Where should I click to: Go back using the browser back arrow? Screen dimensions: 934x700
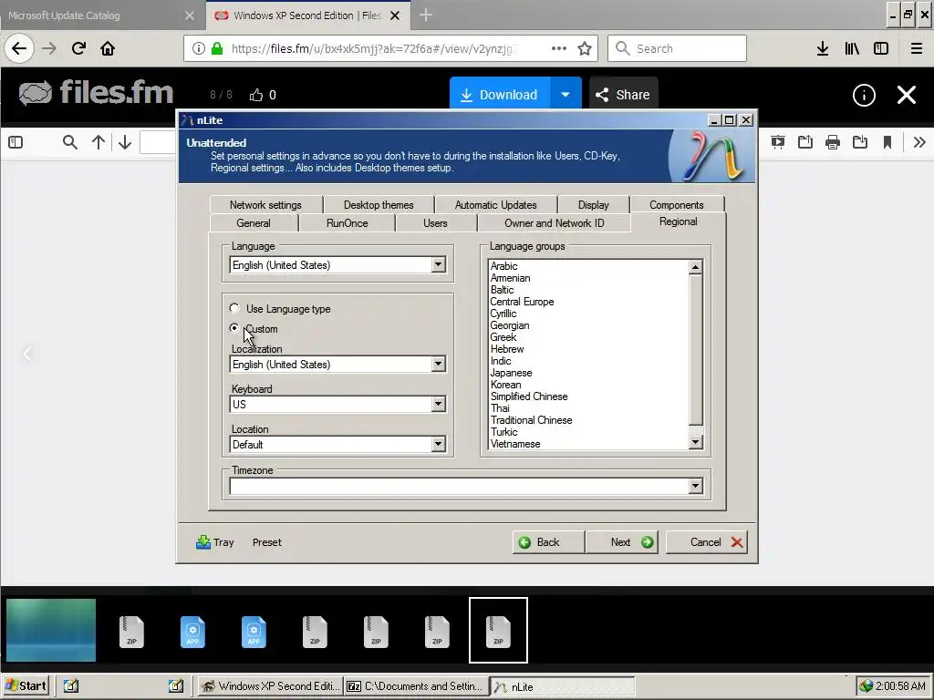click(19, 49)
